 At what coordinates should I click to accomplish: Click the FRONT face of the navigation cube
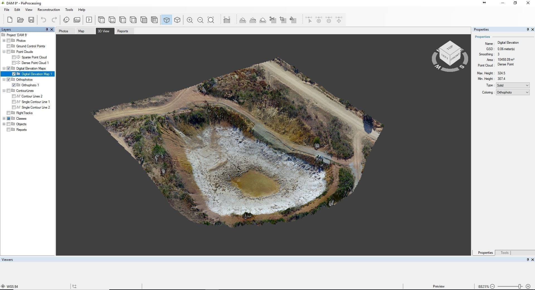click(455, 57)
